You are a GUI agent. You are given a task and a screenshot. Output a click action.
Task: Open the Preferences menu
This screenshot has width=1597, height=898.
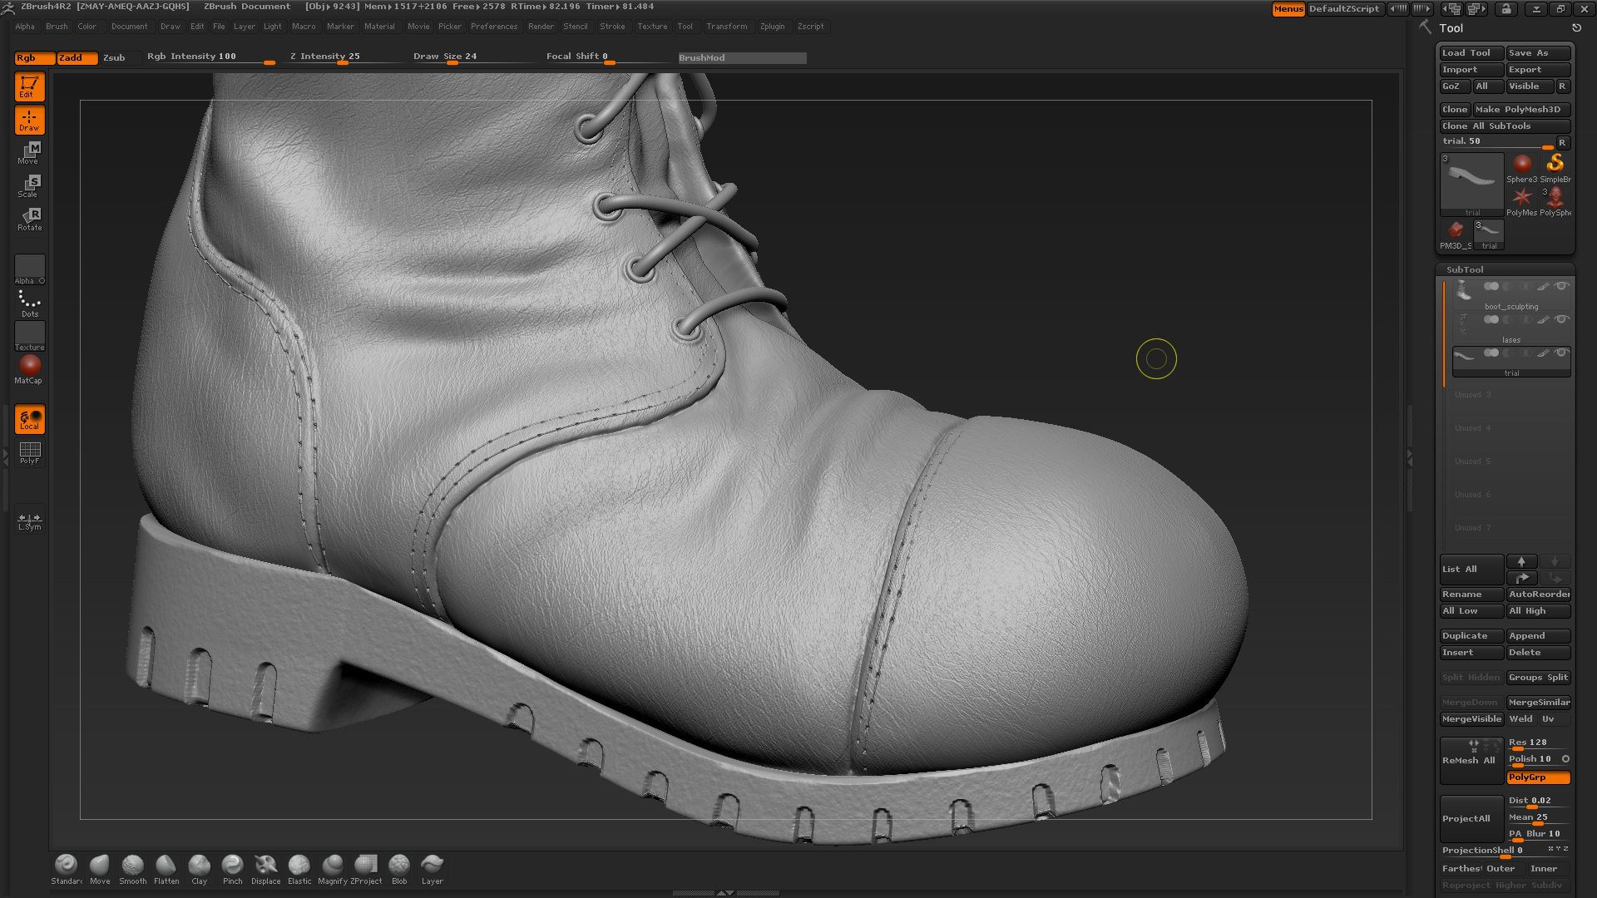tap(494, 26)
